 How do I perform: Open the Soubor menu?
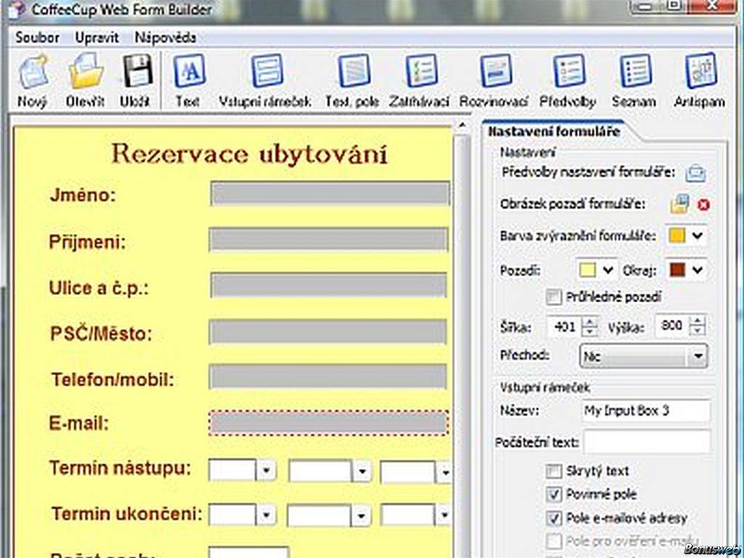coord(37,38)
